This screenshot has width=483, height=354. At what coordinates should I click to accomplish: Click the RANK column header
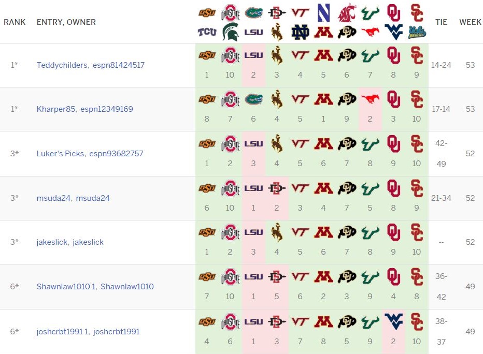click(x=15, y=22)
